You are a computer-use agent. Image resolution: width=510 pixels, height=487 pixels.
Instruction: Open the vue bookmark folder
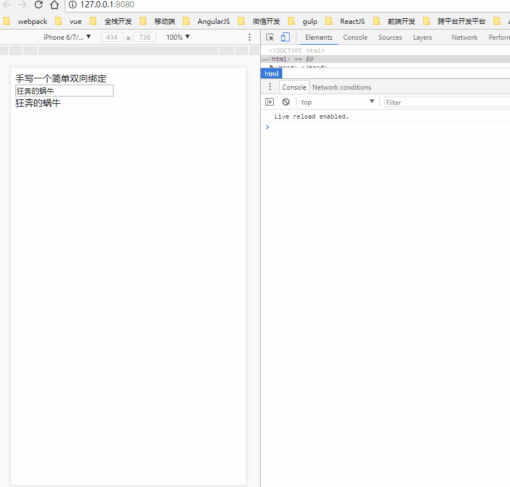click(x=75, y=21)
